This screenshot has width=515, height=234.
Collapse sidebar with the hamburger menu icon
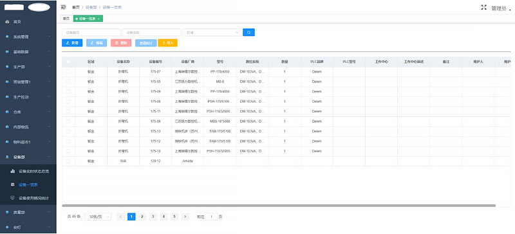(63, 7)
